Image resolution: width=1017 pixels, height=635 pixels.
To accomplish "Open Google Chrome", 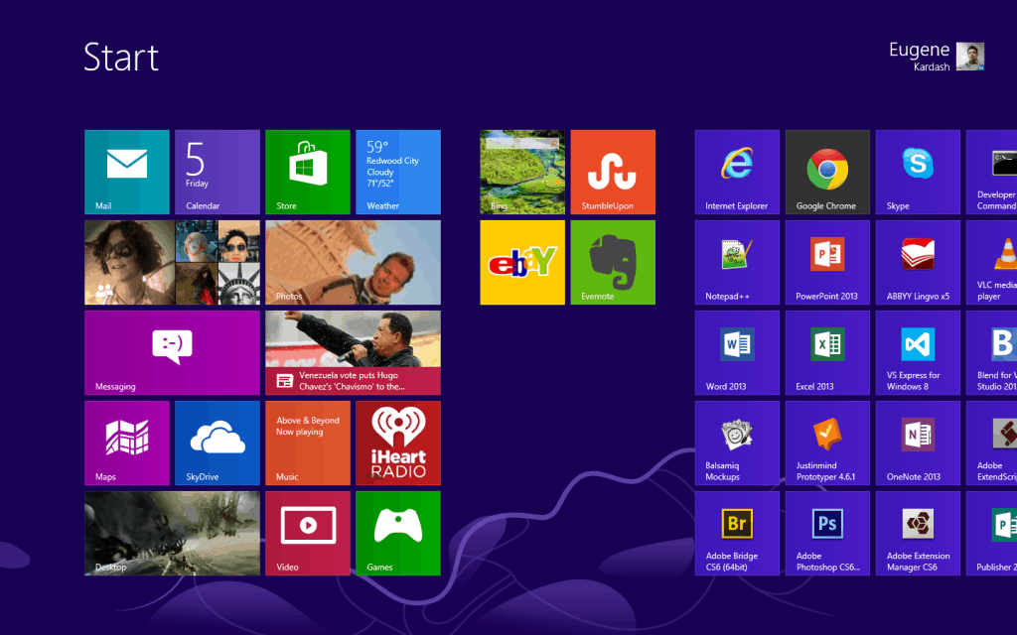I will (x=826, y=172).
